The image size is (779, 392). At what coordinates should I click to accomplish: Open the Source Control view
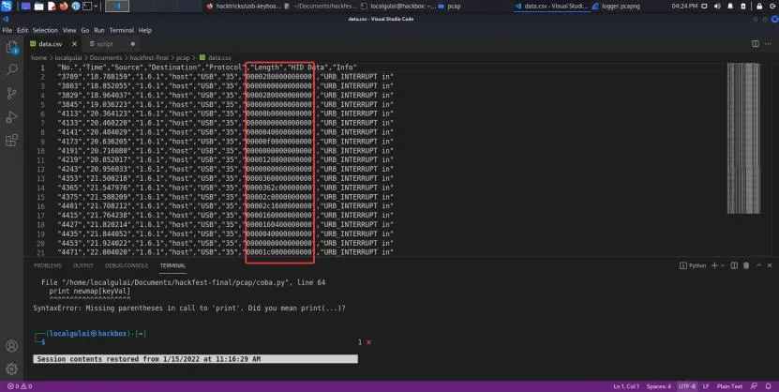11,94
